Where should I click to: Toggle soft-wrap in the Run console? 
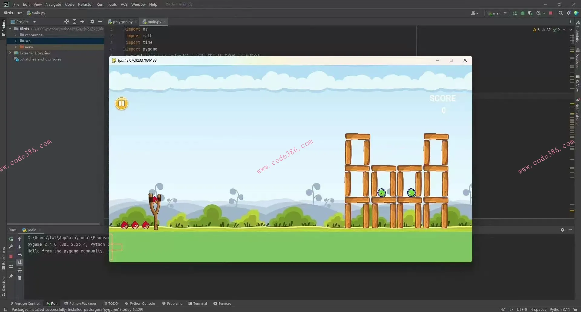click(20, 255)
